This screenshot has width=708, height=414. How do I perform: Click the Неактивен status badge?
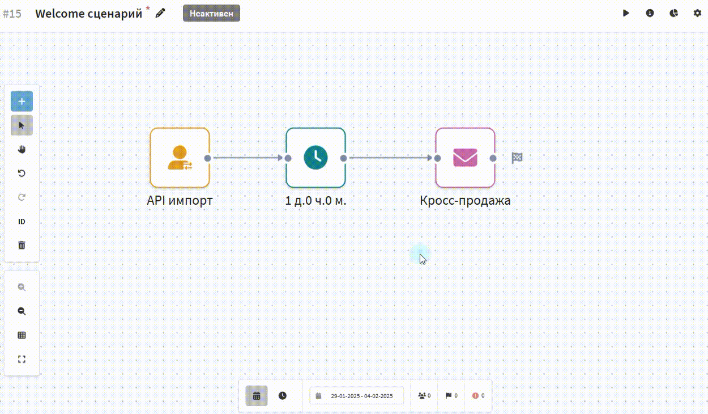coord(211,14)
